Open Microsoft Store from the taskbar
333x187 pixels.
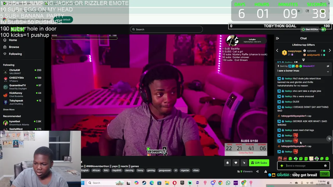click(x=159, y=183)
